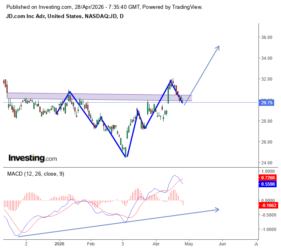Click the 0.0000 MACD axis label
This screenshot has height=249, width=281.
click(x=268, y=200)
